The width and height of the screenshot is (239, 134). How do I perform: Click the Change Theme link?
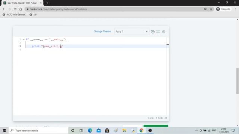coord(102,31)
